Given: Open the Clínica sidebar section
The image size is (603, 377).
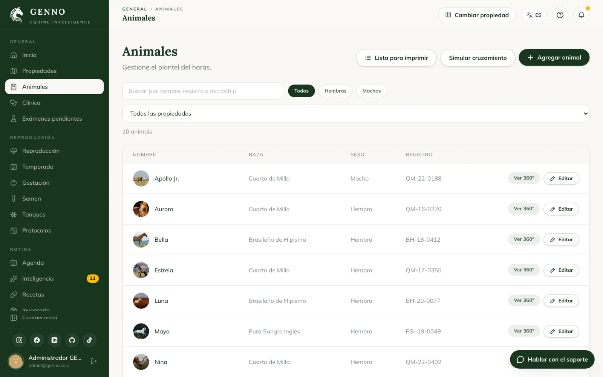Looking at the screenshot, I should pyautogui.click(x=54, y=103).
